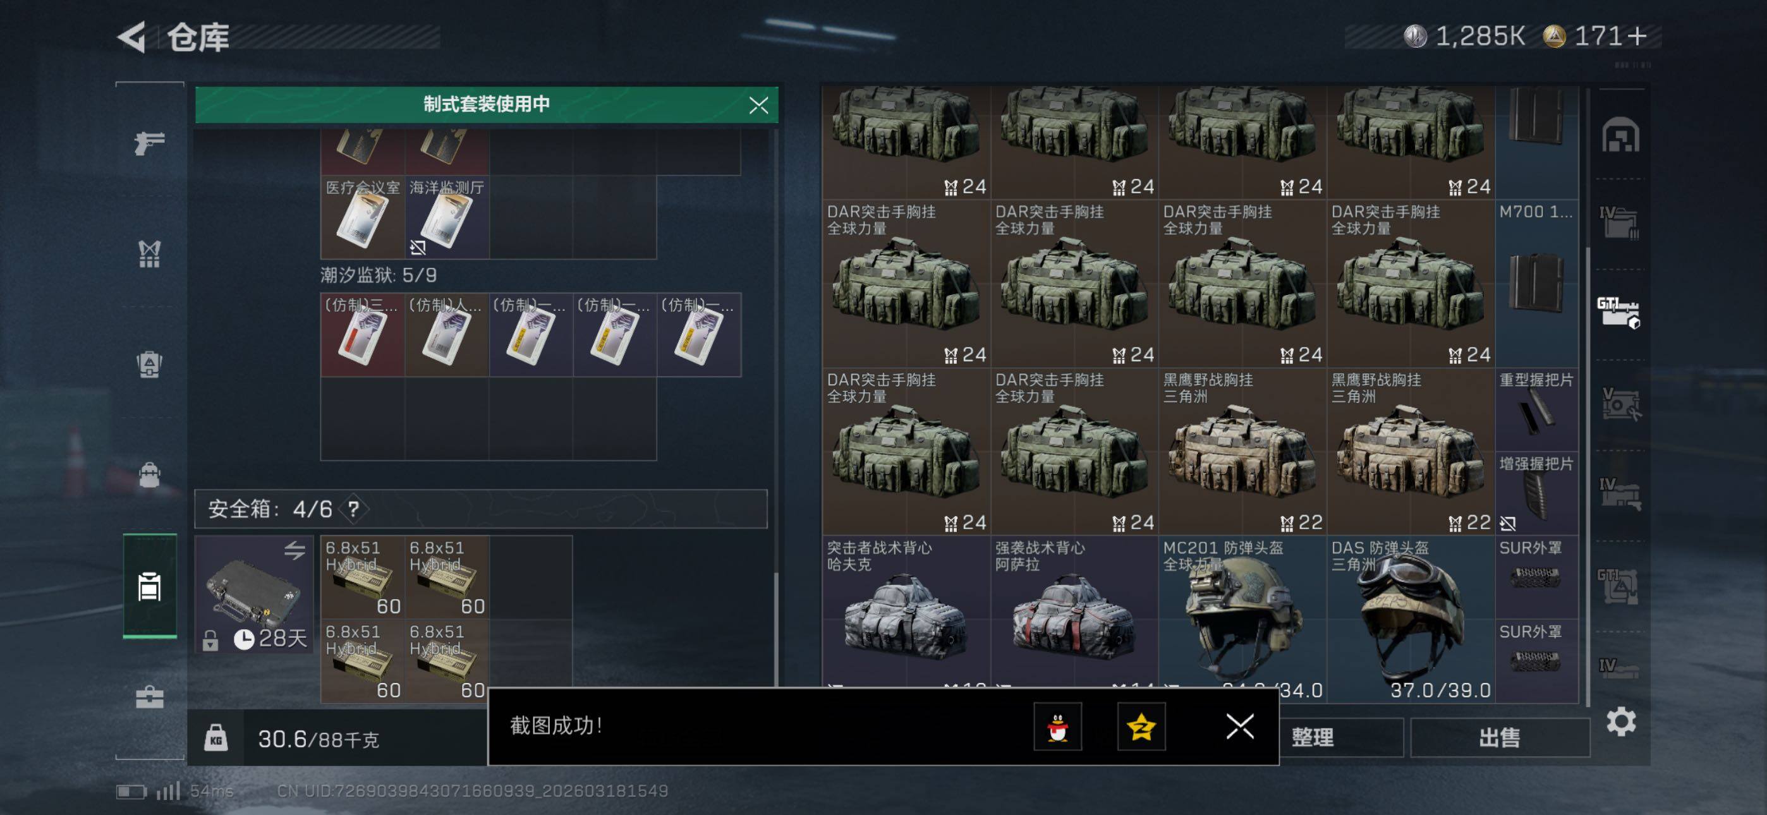Open the weapons pistol category in sidebar
1767x815 pixels.
click(x=150, y=143)
